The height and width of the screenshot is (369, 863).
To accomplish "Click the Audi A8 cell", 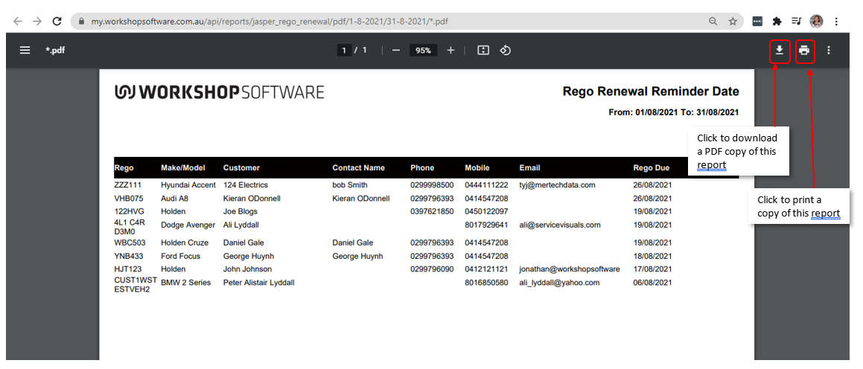I will pos(174,199).
